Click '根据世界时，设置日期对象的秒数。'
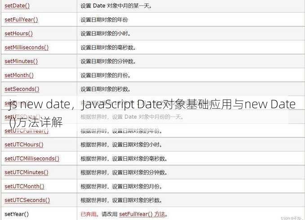This screenshot has width=305, height=220. point(121,200)
